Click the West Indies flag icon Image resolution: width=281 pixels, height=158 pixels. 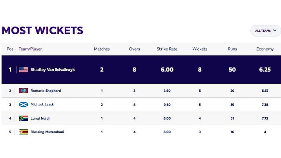click(24, 91)
